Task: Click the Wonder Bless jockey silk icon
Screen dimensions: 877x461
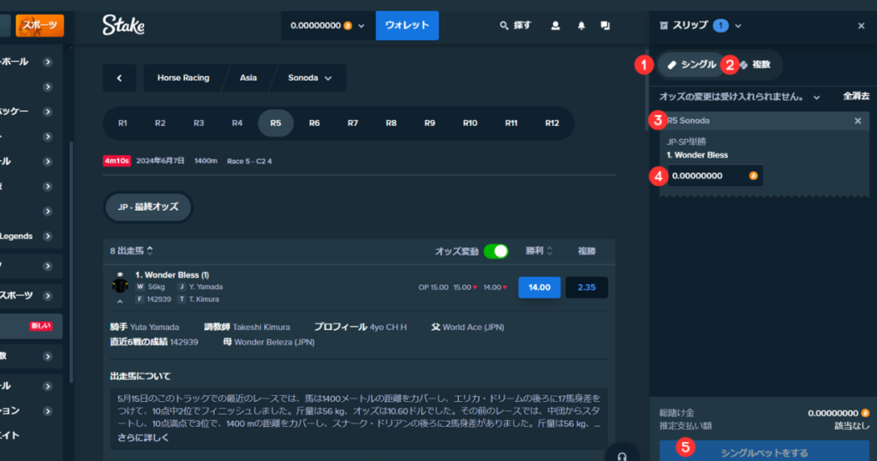Action: click(120, 284)
